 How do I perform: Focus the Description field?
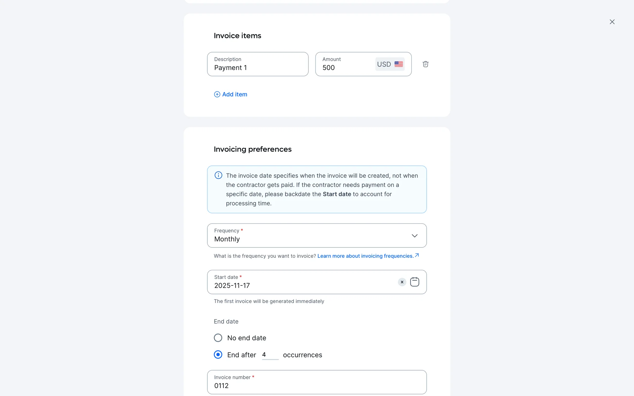[258, 64]
